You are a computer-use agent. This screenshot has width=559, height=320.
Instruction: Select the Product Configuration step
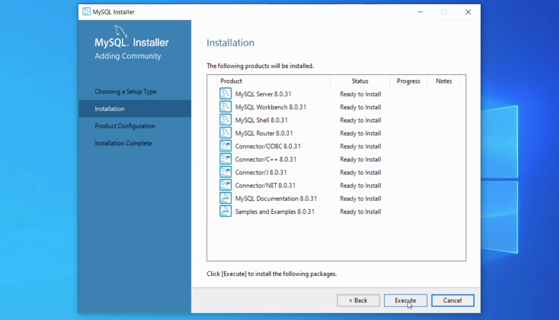[125, 126]
